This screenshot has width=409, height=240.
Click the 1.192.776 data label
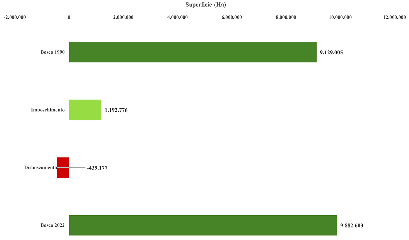pos(116,110)
